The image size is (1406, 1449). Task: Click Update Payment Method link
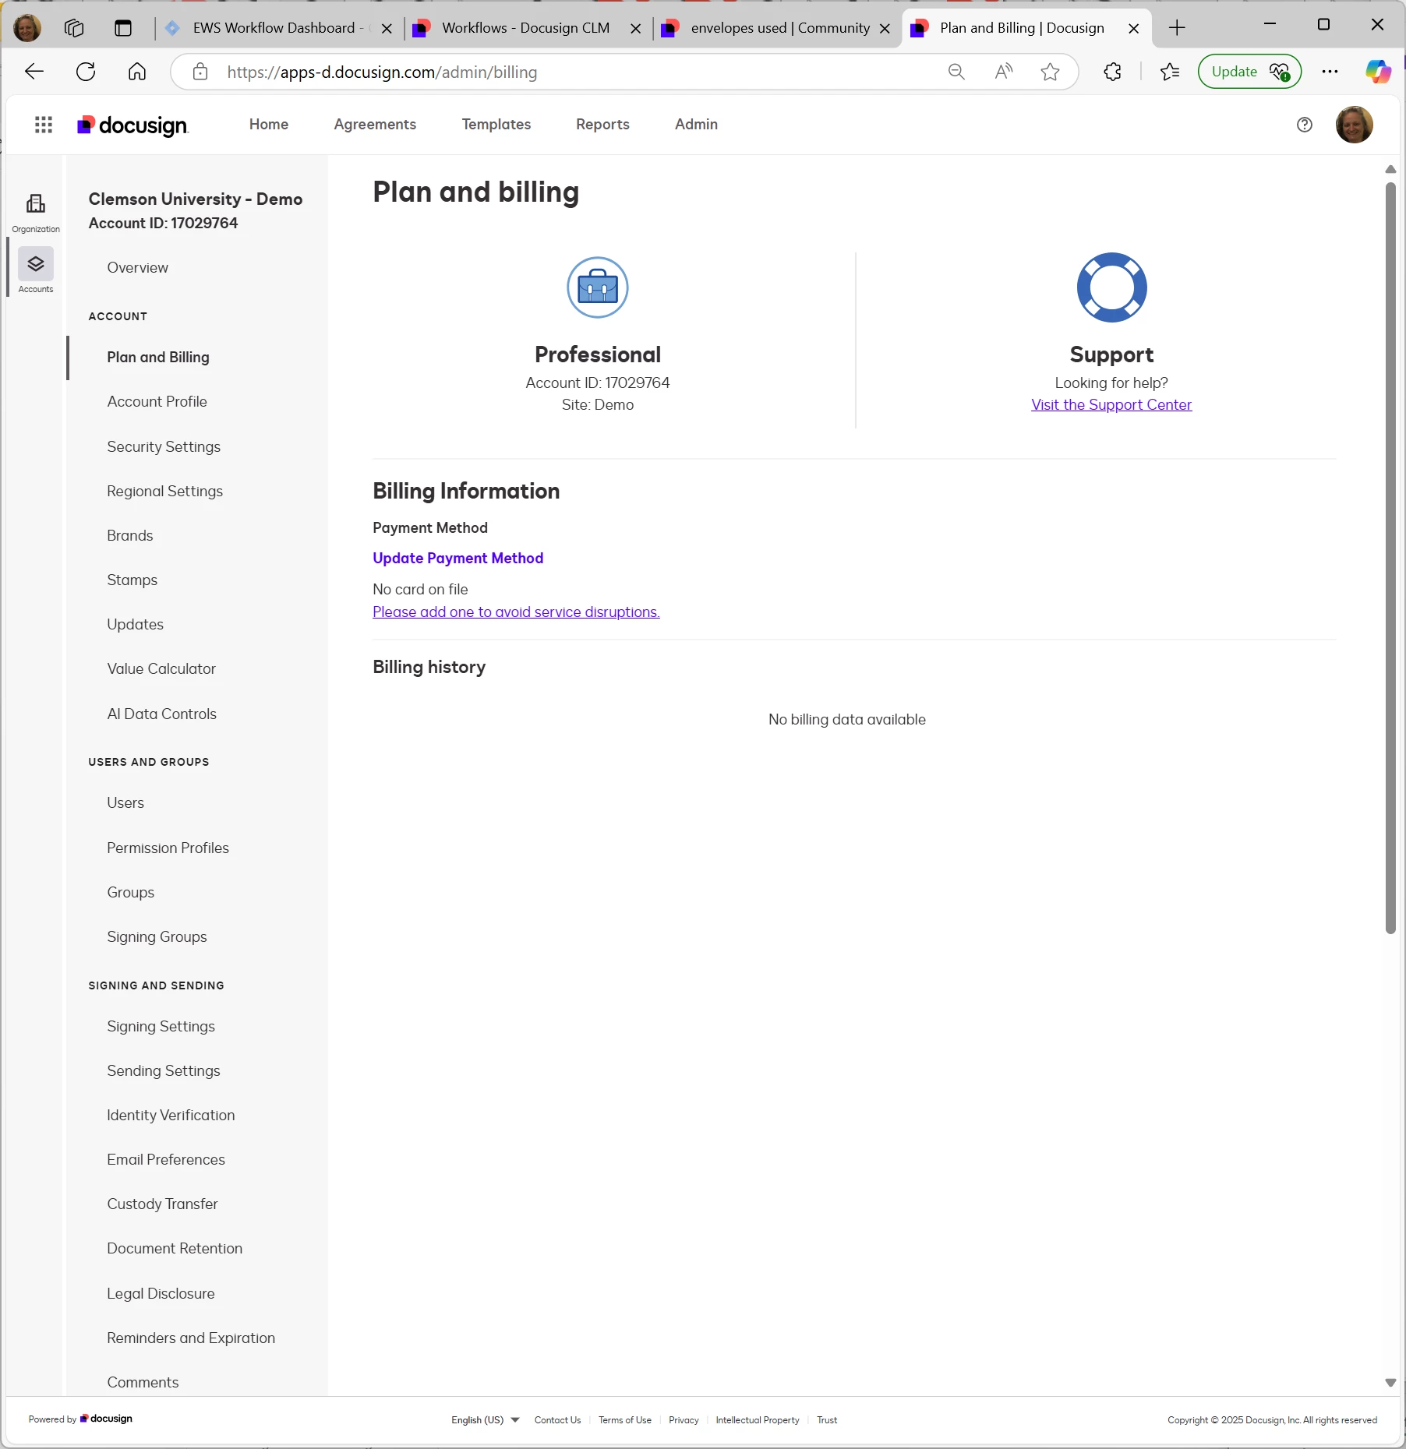coord(458,558)
